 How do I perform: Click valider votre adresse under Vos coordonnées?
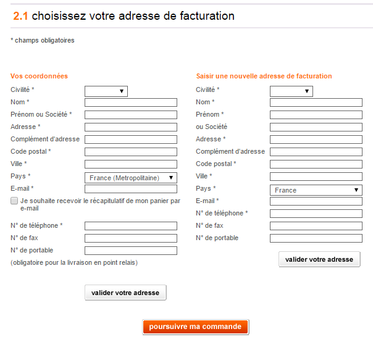pyautogui.click(x=125, y=293)
